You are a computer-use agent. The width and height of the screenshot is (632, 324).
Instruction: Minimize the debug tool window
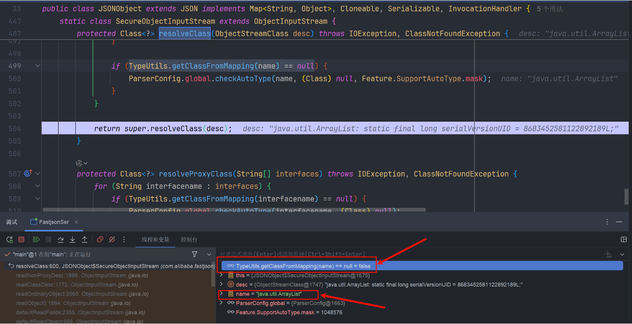coord(619,222)
